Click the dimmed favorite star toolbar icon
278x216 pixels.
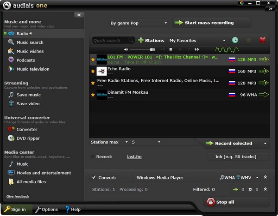[248, 40]
